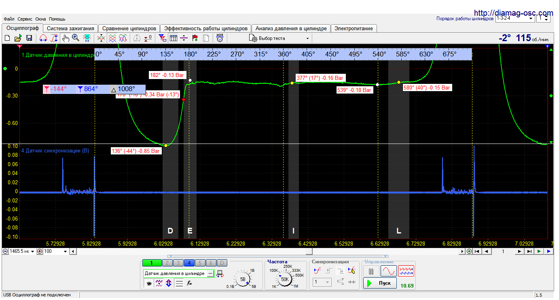
Task: Open the Файл menu
Action: (9, 19)
